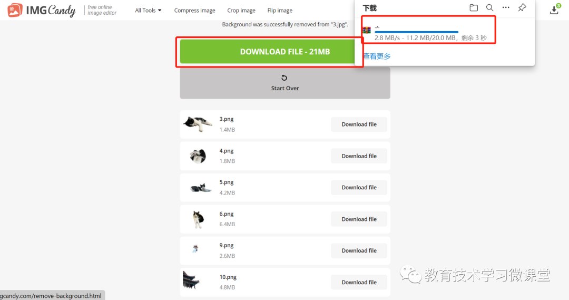This screenshot has height=300, width=569.
Task: Download file 3.png
Action: coord(359,124)
